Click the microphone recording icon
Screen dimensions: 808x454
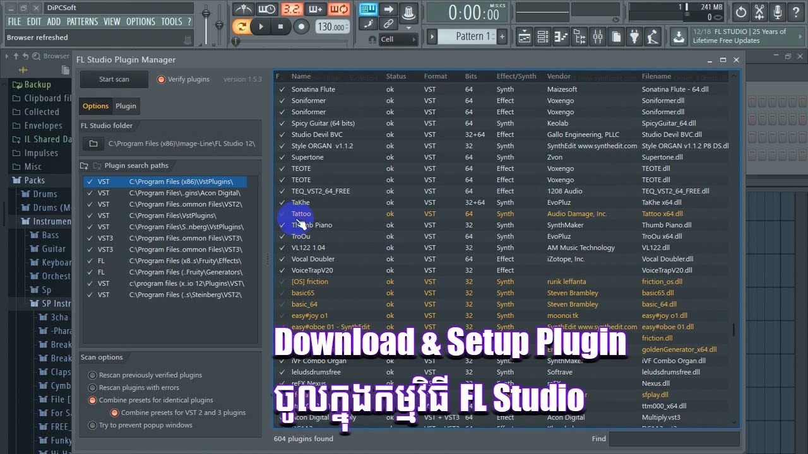(778, 11)
